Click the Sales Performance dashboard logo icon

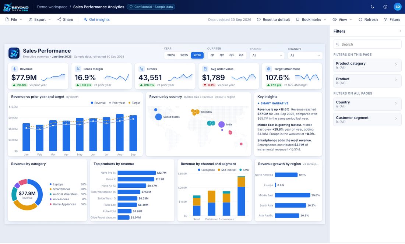click(x=14, y=53)
